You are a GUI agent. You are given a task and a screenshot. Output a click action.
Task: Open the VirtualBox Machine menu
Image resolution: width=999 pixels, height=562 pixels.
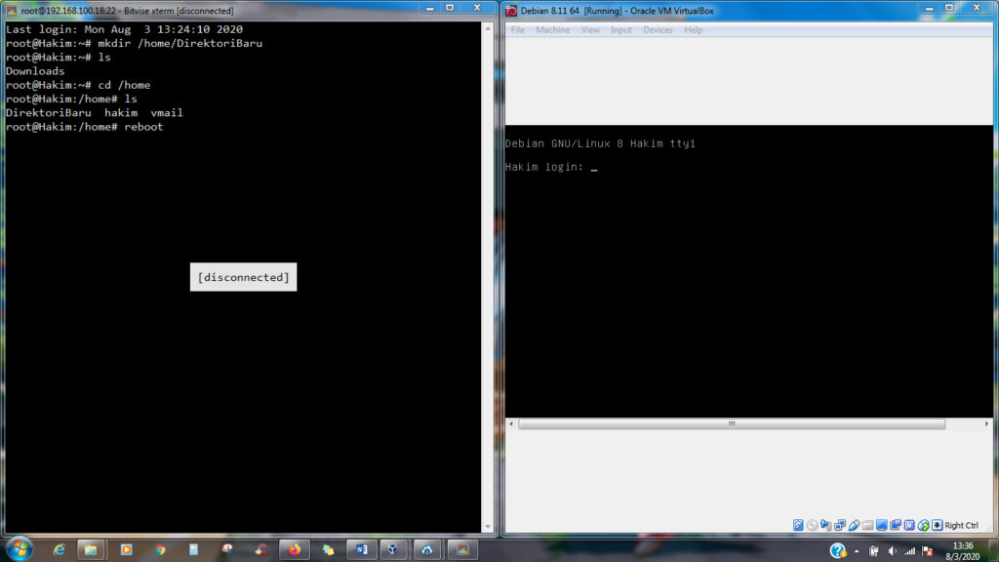coord(552,30)
